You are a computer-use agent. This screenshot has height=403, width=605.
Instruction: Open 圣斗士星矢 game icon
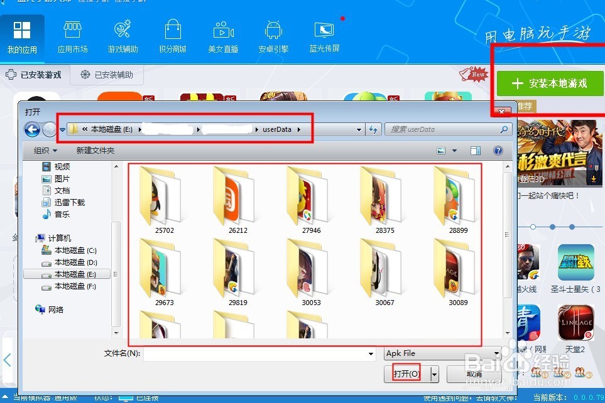pos(575,262)
